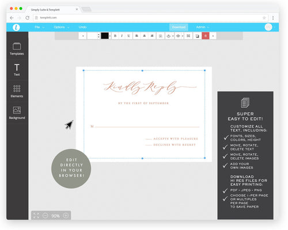
Task: Select the Text tool in sidebar
Action: [x=17, y=70]
